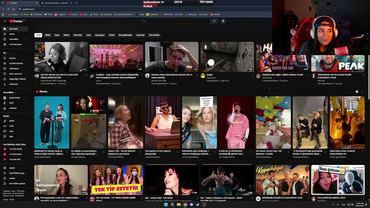
Task: Open File Explorer from the taskbar
Action: tap(179, 205)
